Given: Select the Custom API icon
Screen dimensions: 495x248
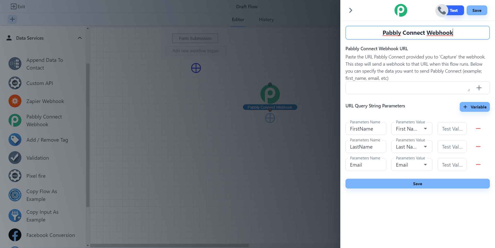Looking at the screenshot, I should pos(15,83).
